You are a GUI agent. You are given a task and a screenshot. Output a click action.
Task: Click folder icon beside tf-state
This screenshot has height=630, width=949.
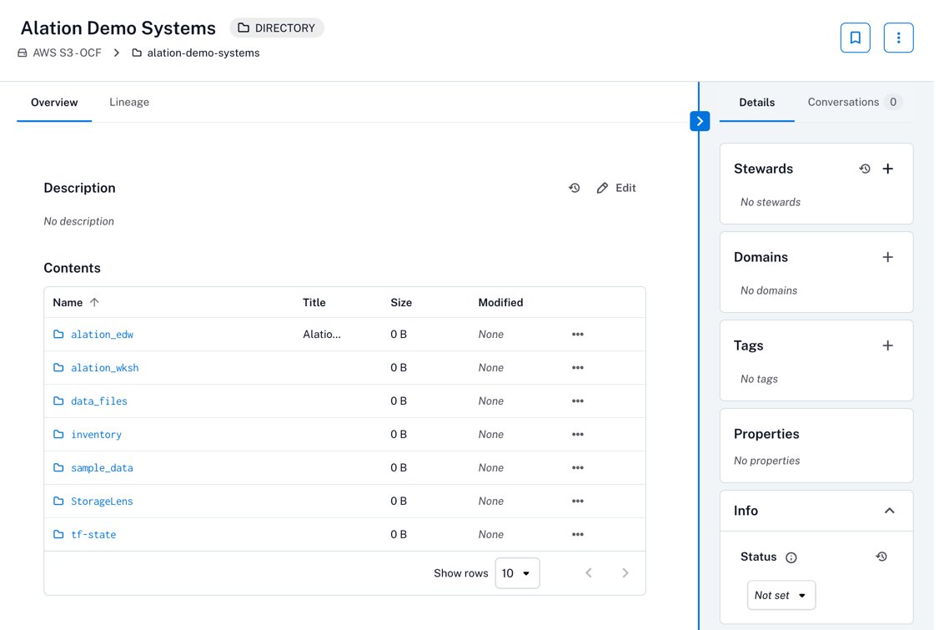(58, 534)
